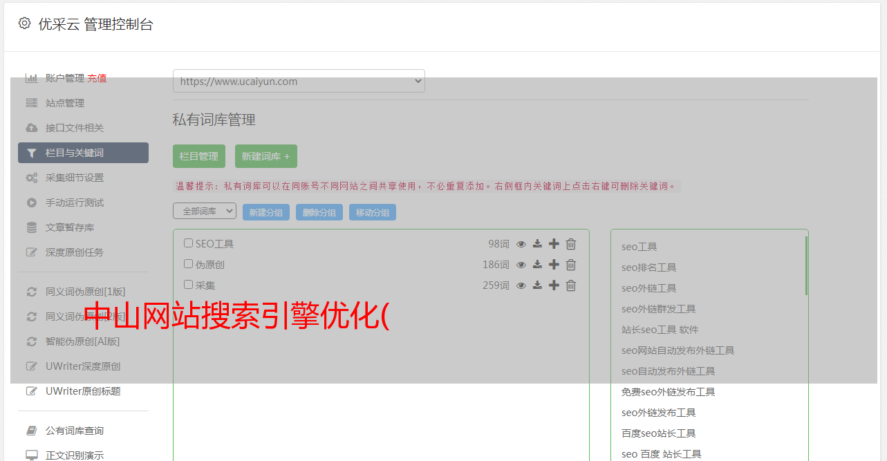Click the 移动分组 button
The height and width of the screenshot is (461, 887).
tap(373, 212)
